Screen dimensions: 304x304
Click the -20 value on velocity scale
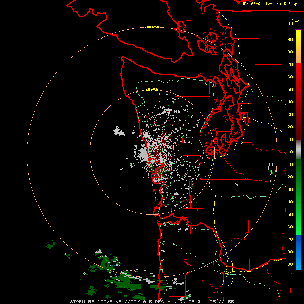click(x=289, y=177)
